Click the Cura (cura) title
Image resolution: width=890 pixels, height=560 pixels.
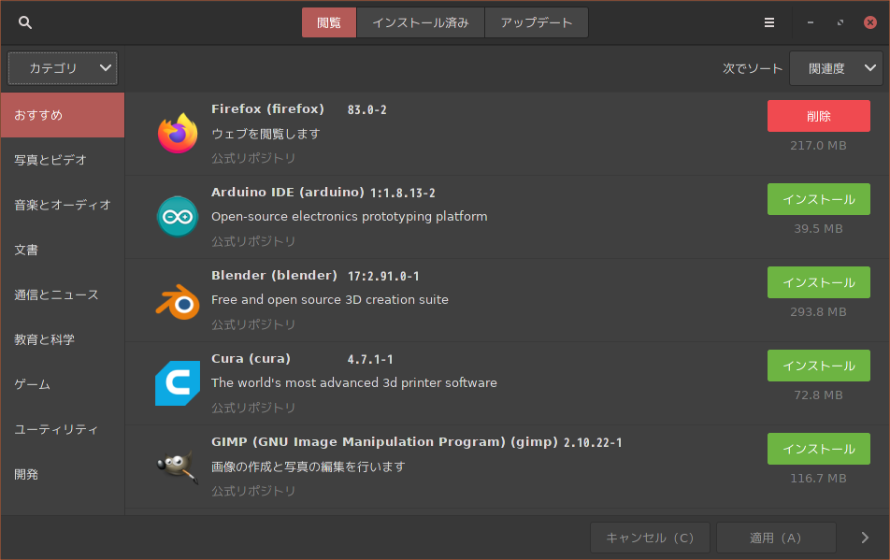tap(251, 359)
